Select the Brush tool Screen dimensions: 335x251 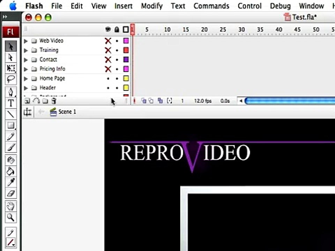(11, 147)
